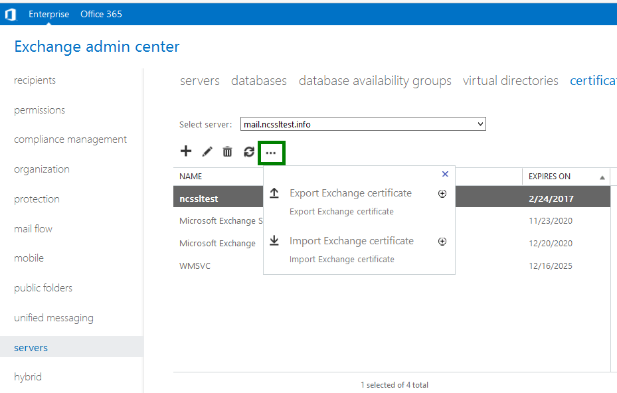Open the databases tab
Viewport: 617px width, 393px height.
tap(259, 80)
